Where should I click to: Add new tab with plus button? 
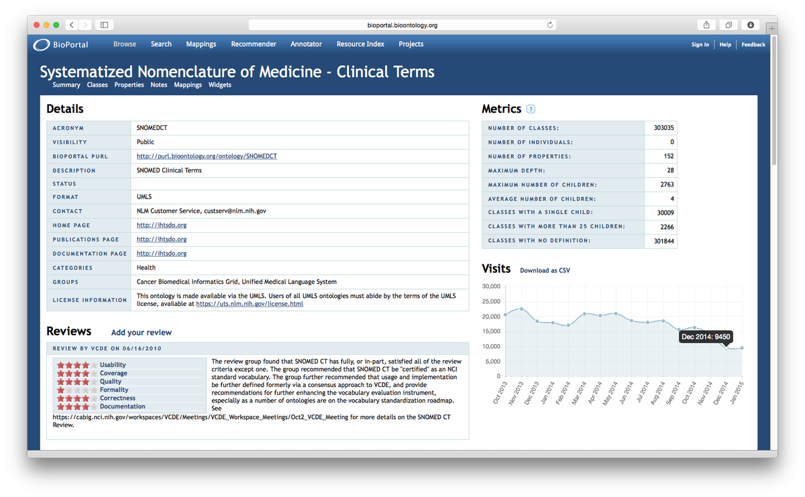click(x=772, y=28)
